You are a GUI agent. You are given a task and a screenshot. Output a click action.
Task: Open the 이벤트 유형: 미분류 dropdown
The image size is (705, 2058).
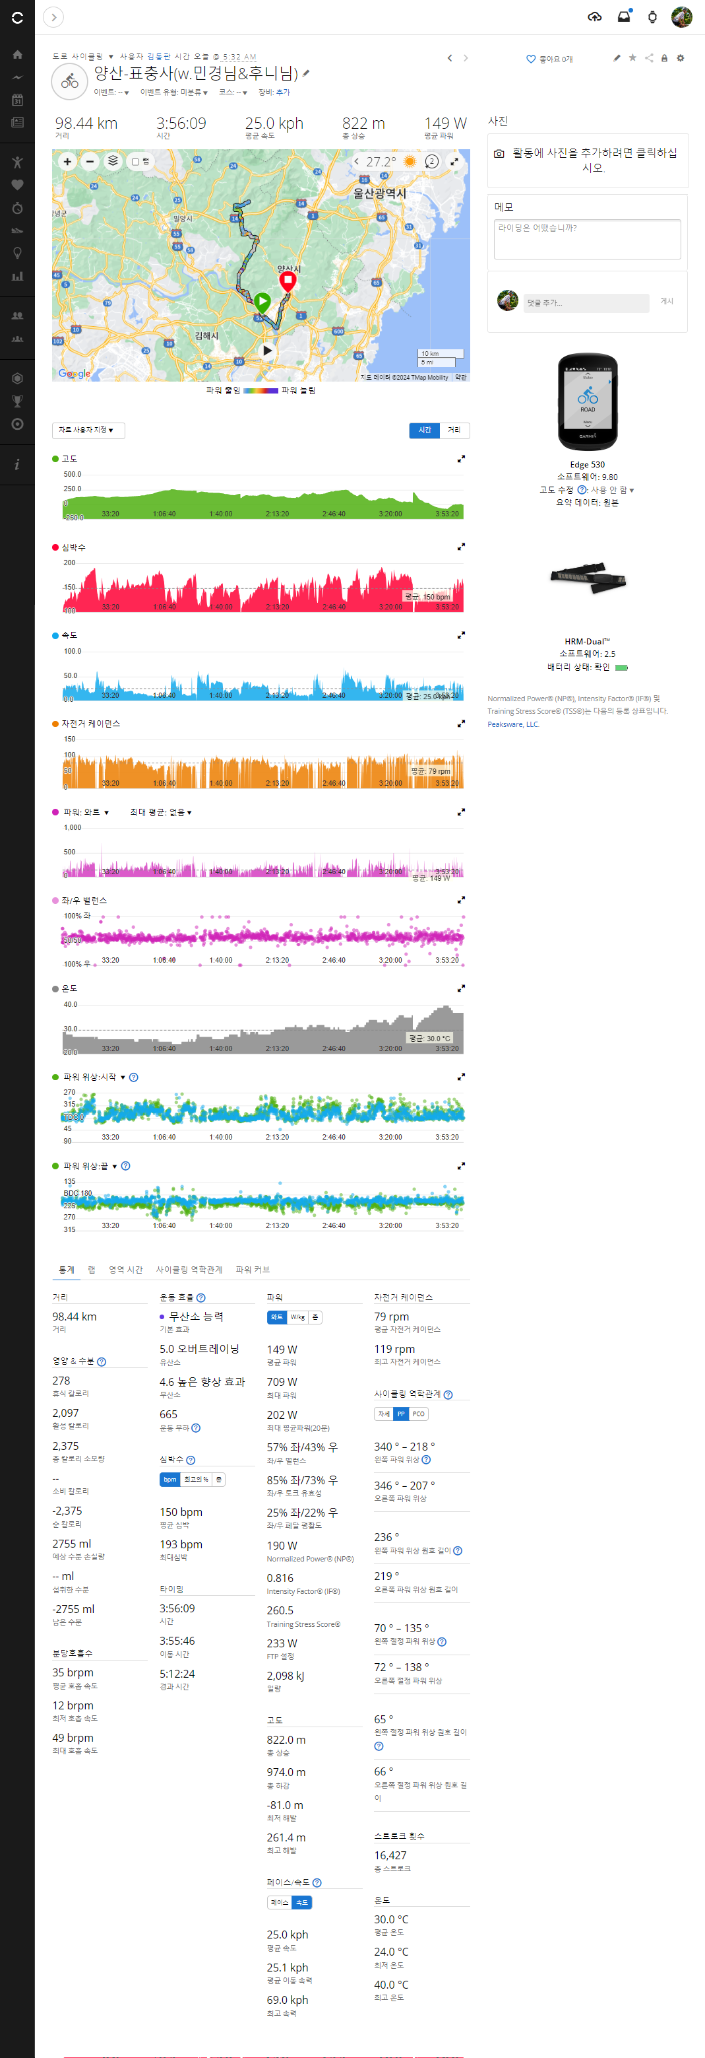(x=174, y=92)
